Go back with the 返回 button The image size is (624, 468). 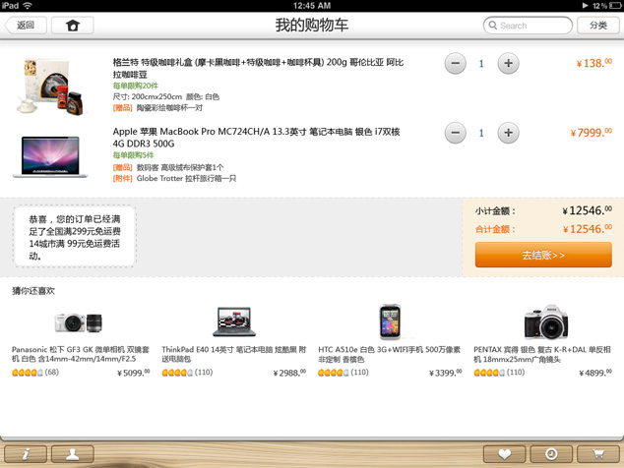25,26
